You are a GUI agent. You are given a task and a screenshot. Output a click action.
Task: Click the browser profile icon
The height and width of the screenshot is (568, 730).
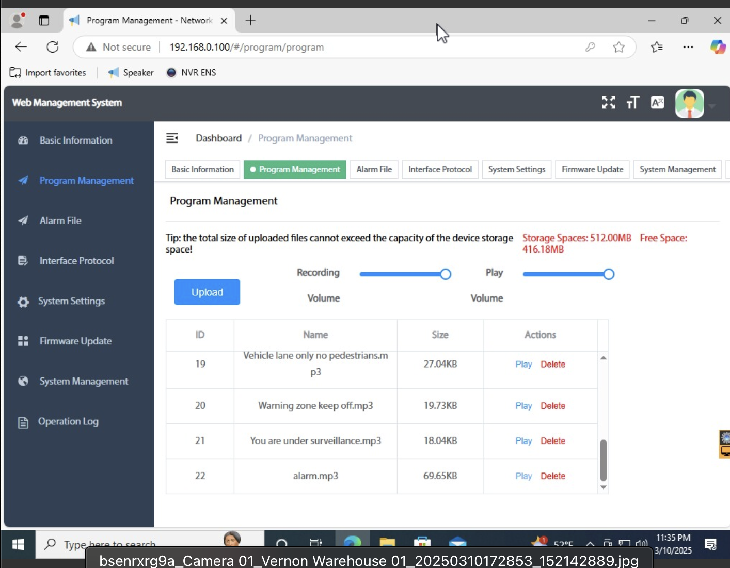(18, 20)
